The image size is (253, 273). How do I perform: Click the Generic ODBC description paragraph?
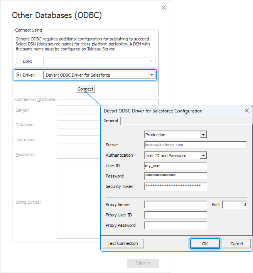pos(83,44)
